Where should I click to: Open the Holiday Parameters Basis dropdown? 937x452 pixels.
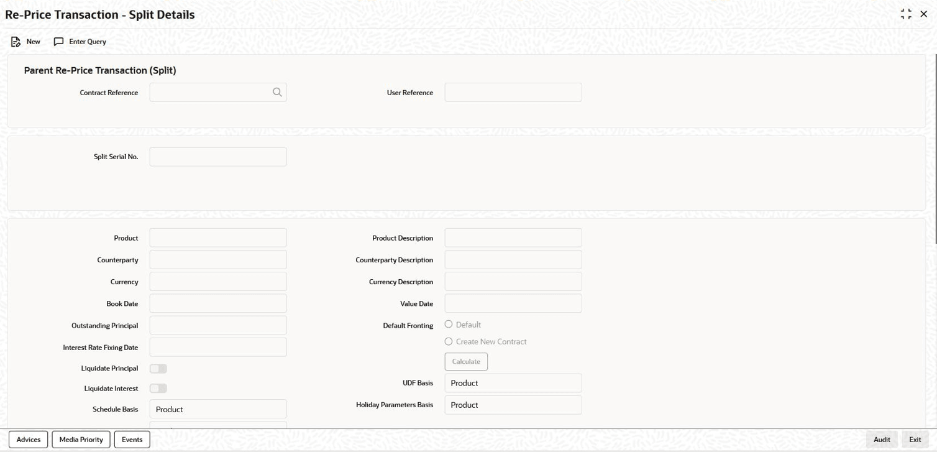tap(513, 405)
